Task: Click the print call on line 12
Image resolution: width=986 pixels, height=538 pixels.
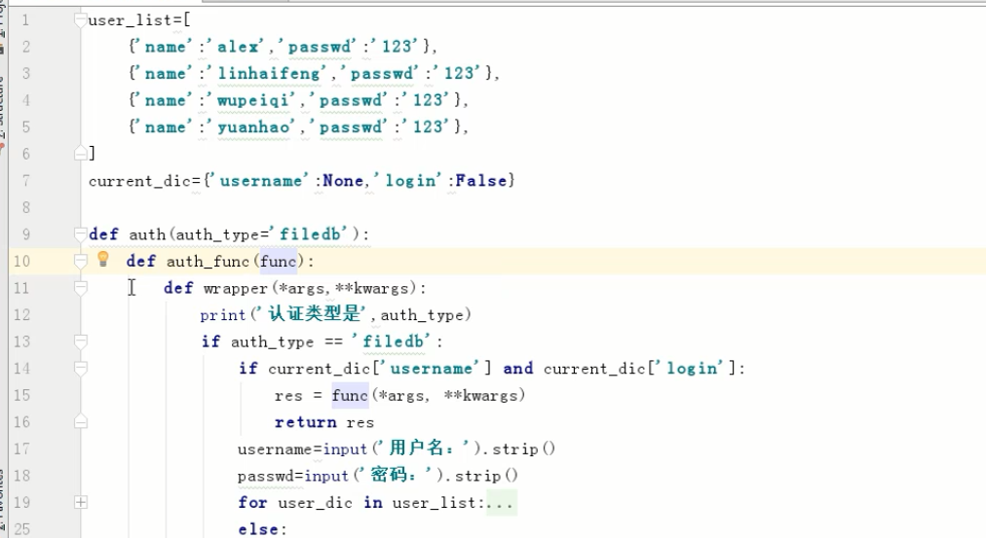Action: pyautogui.click(x=222, y=315)
